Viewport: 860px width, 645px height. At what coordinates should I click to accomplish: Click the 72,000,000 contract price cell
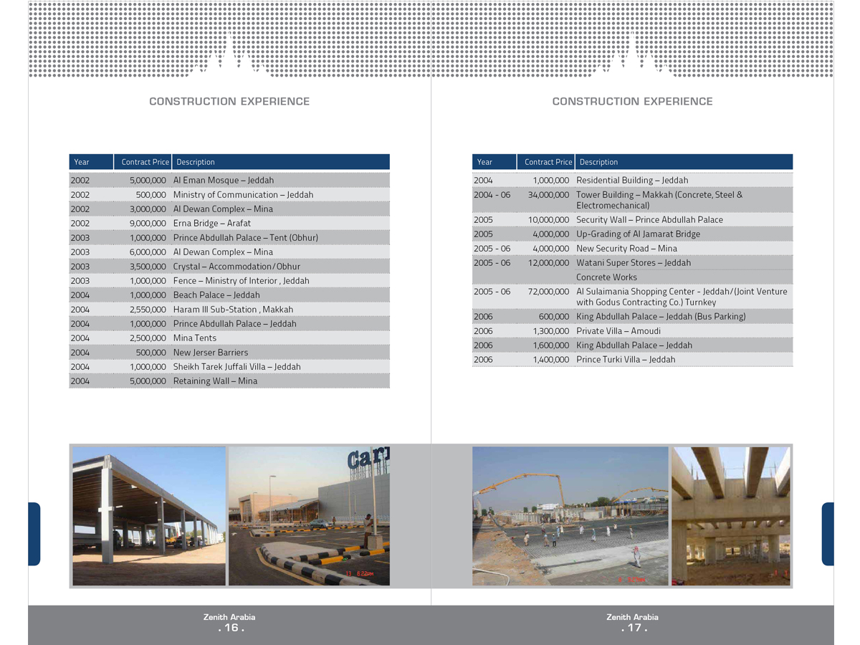coord(548,292)
